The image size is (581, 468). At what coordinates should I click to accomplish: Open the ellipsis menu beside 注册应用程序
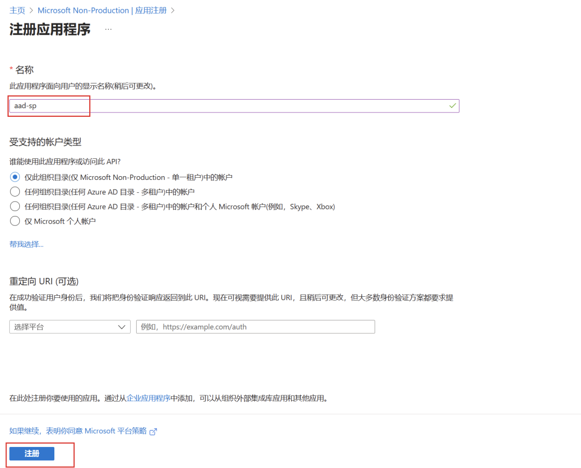(x=108, y=29)
